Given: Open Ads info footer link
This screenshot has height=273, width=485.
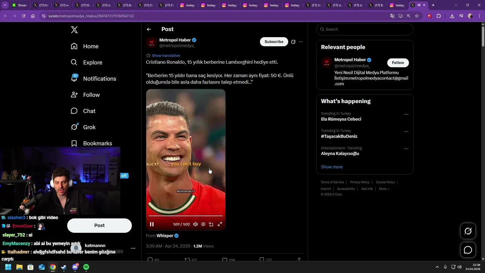Looking at the screenshot, I should (x=367, y=189).
